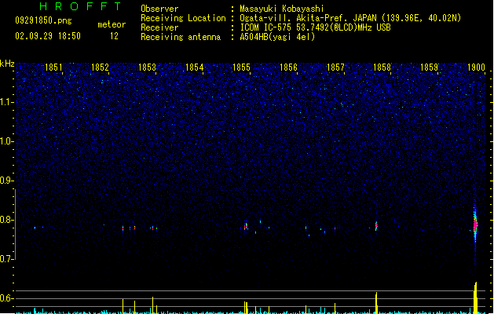Click the 1900 time marker
This screenshot has height=314, width=494.
click(x=476, y=68)
